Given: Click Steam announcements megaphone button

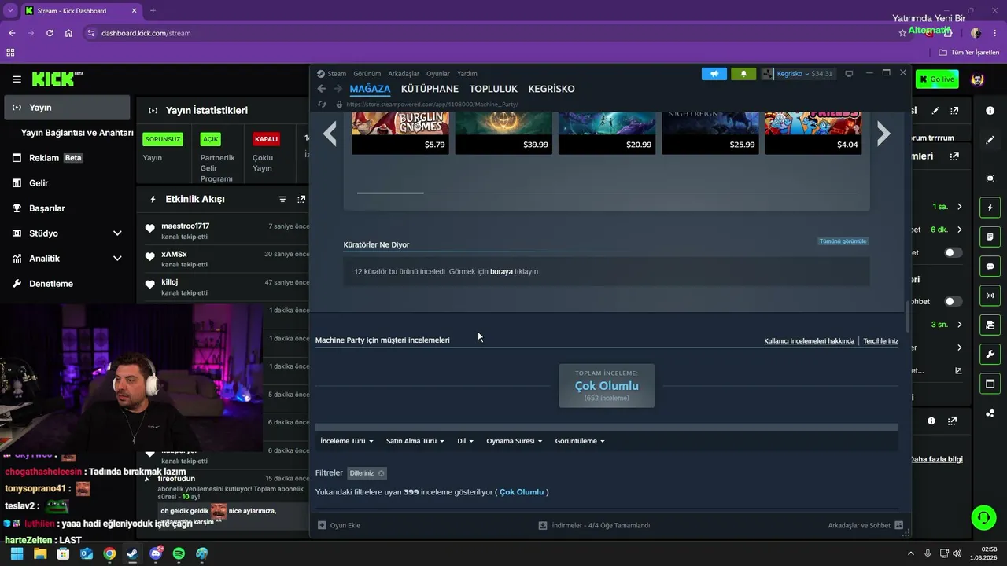Looking at the screenshot, I should pyautogui.click(x=714, y=74).
